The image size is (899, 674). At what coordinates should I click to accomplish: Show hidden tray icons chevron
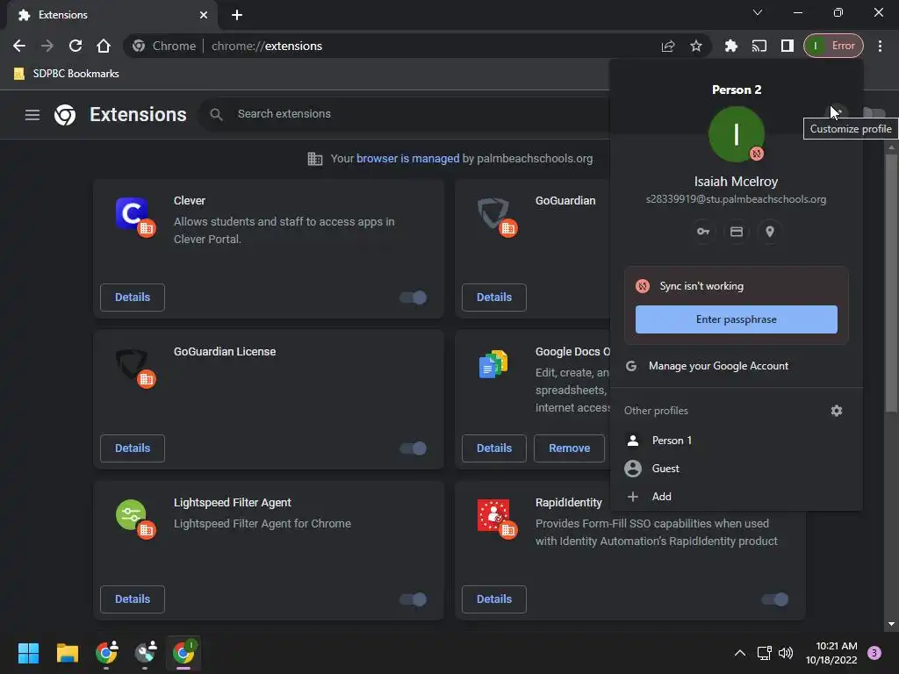point(740,653)
